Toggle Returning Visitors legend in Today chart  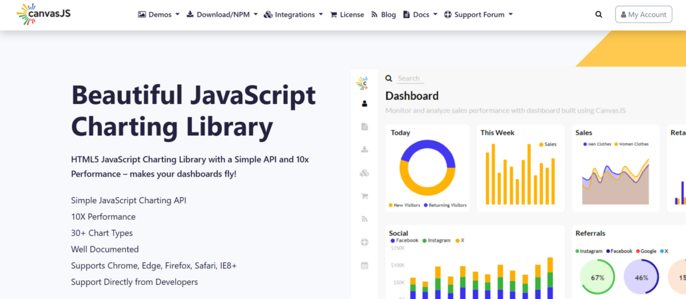point(446,205)
